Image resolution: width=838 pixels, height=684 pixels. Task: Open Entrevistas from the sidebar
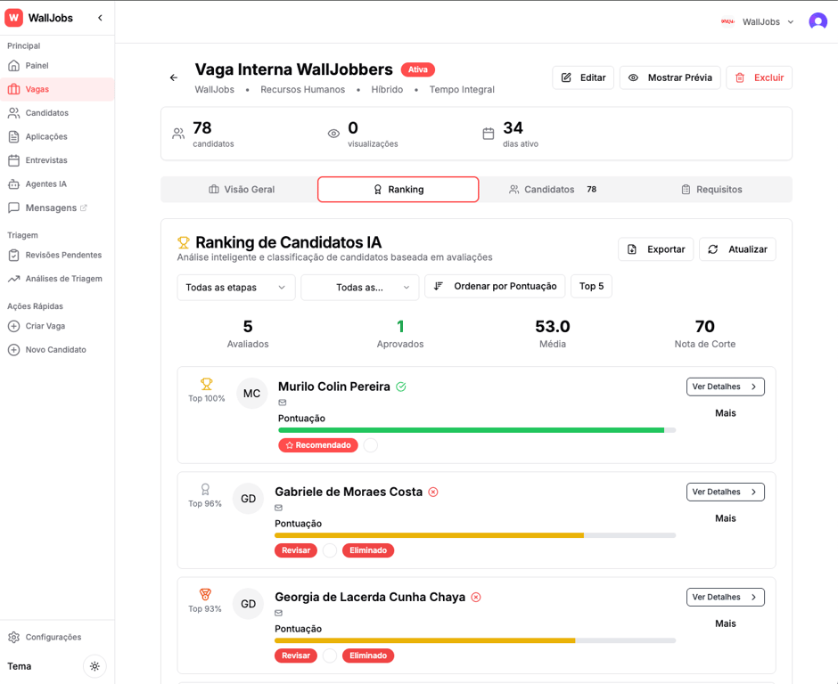pyautogui.click(x=45, y=160)
